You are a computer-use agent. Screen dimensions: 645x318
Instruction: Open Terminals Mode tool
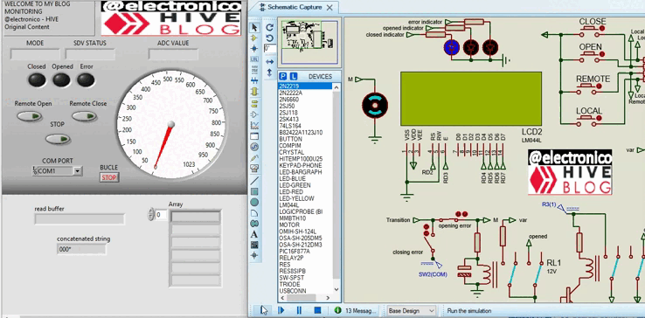point(254,103)
